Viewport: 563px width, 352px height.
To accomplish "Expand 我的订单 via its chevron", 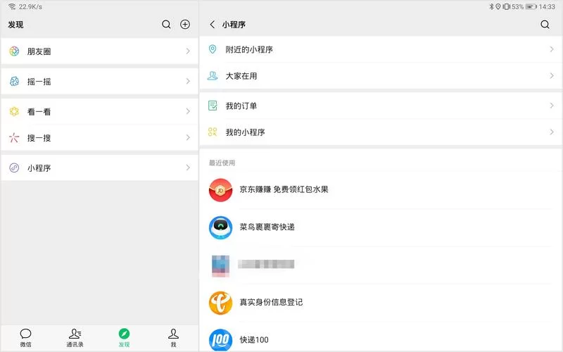I will [x=552, y=106].
